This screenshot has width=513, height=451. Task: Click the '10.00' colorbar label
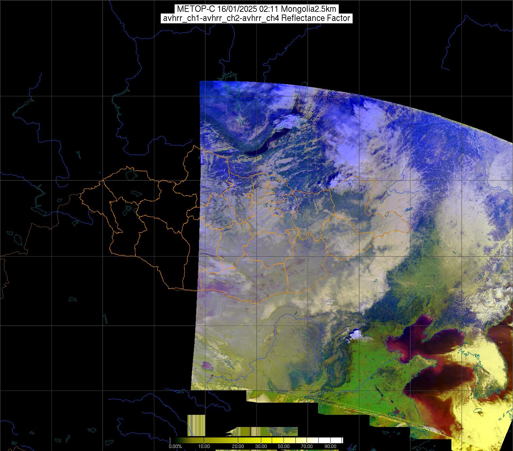click(x=204, y=447)
